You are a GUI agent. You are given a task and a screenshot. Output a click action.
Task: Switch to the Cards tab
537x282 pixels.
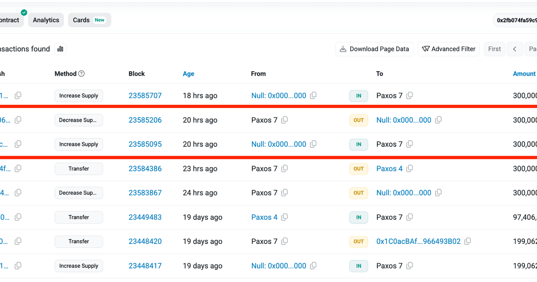(89, 20)
